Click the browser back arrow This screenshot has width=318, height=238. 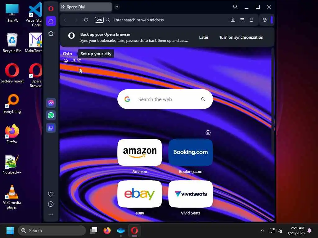pos(65,20)
